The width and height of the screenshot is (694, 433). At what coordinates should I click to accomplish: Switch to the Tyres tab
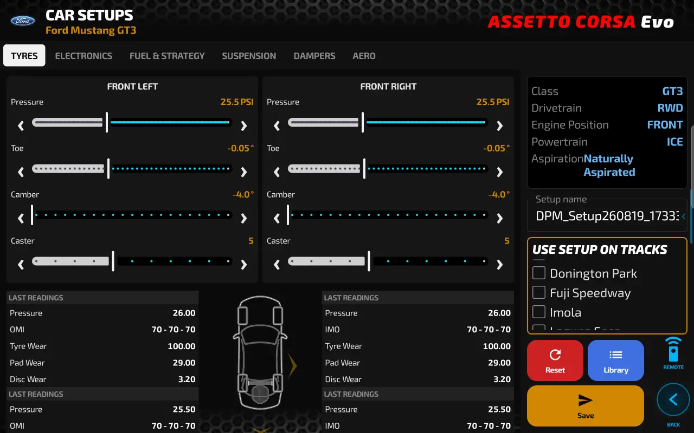pos(24,56)
